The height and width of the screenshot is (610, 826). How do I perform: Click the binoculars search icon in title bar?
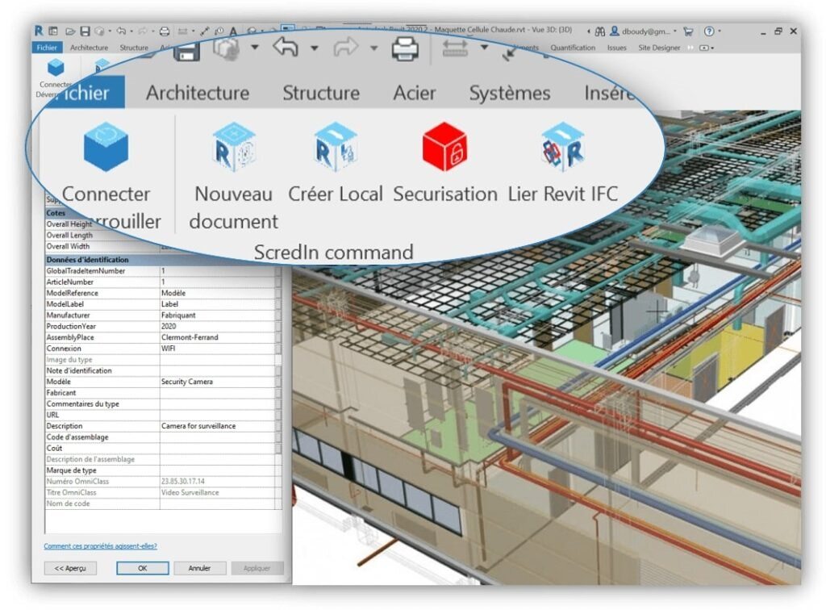coord(600,31)
